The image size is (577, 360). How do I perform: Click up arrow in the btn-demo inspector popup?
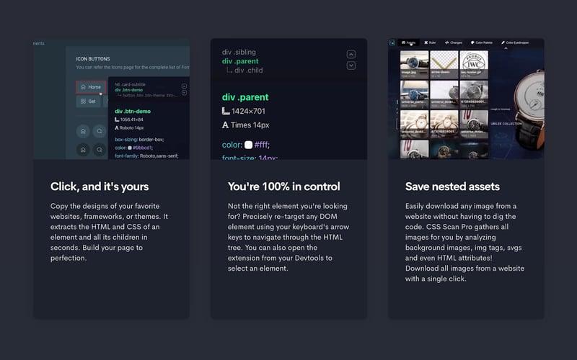click(184, 86)
